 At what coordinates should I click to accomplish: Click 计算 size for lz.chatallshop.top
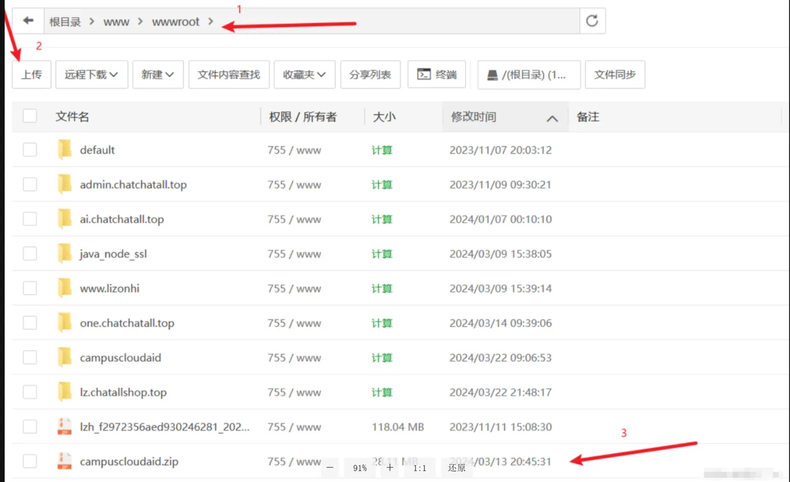pyautogui.click(x=382, y=392)
